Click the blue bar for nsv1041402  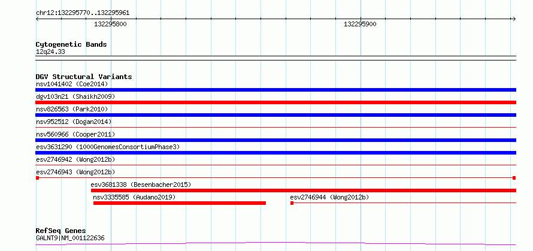click(276, 90)
